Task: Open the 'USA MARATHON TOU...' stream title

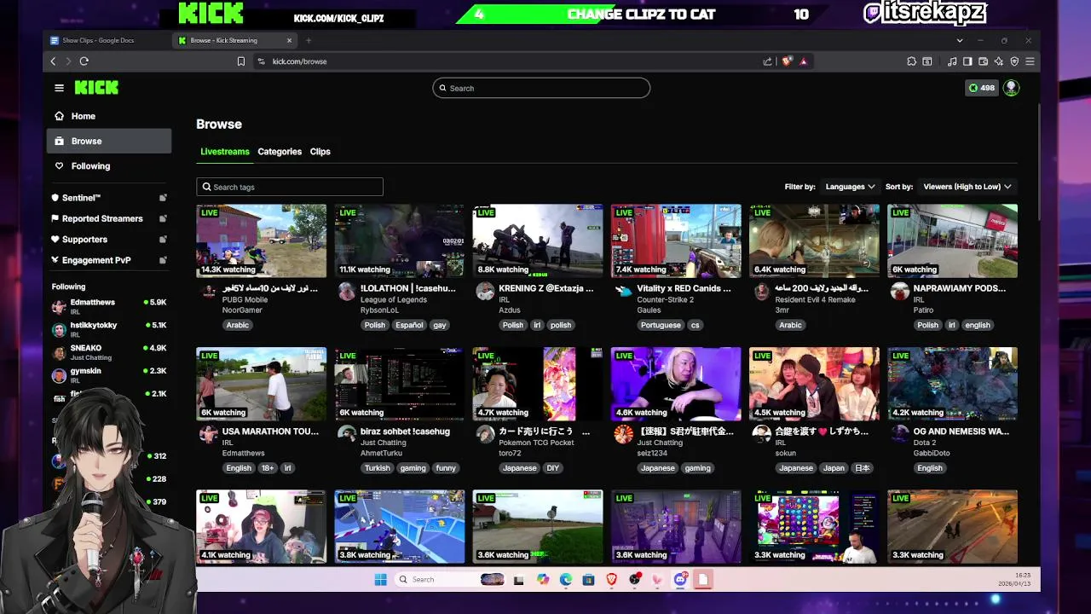Action: point(269,432)
